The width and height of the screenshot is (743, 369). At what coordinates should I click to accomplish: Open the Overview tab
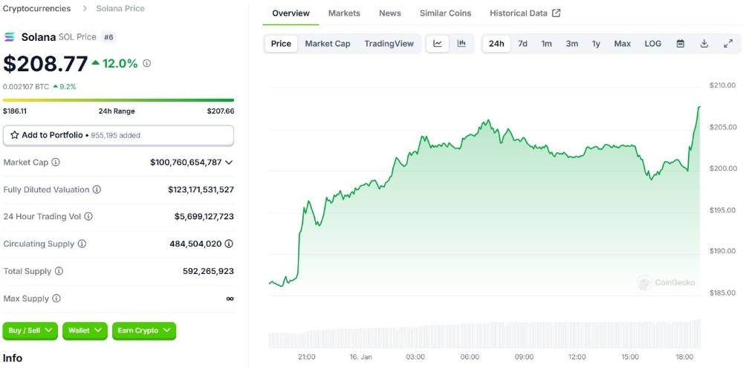(x=291, y=13)
